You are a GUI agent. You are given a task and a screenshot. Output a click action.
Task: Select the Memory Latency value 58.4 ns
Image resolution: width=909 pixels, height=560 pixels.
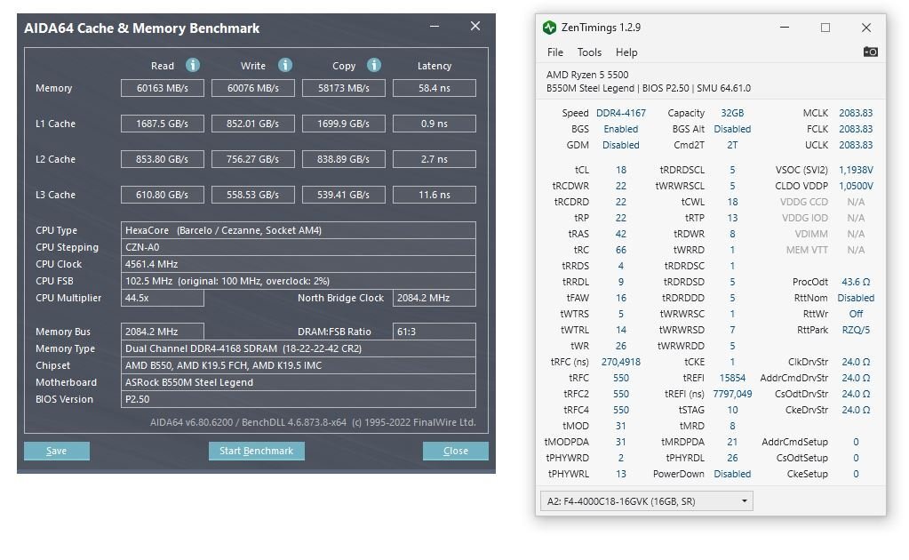coord(435,88)
